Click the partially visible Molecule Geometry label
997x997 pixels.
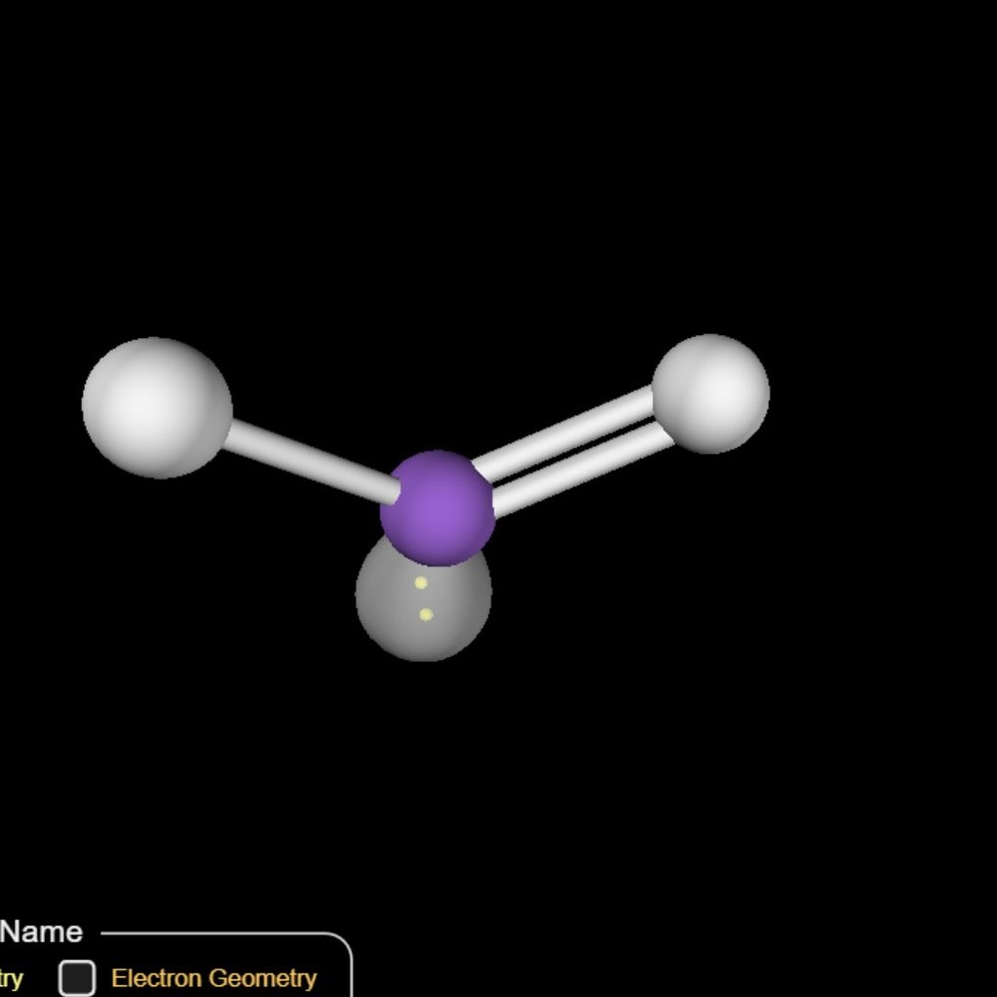click(10, 978)
